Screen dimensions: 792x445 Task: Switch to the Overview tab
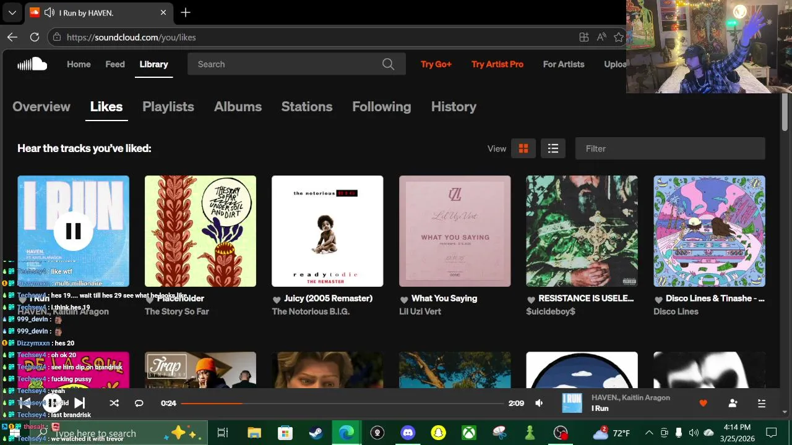[x=41, y=106]
